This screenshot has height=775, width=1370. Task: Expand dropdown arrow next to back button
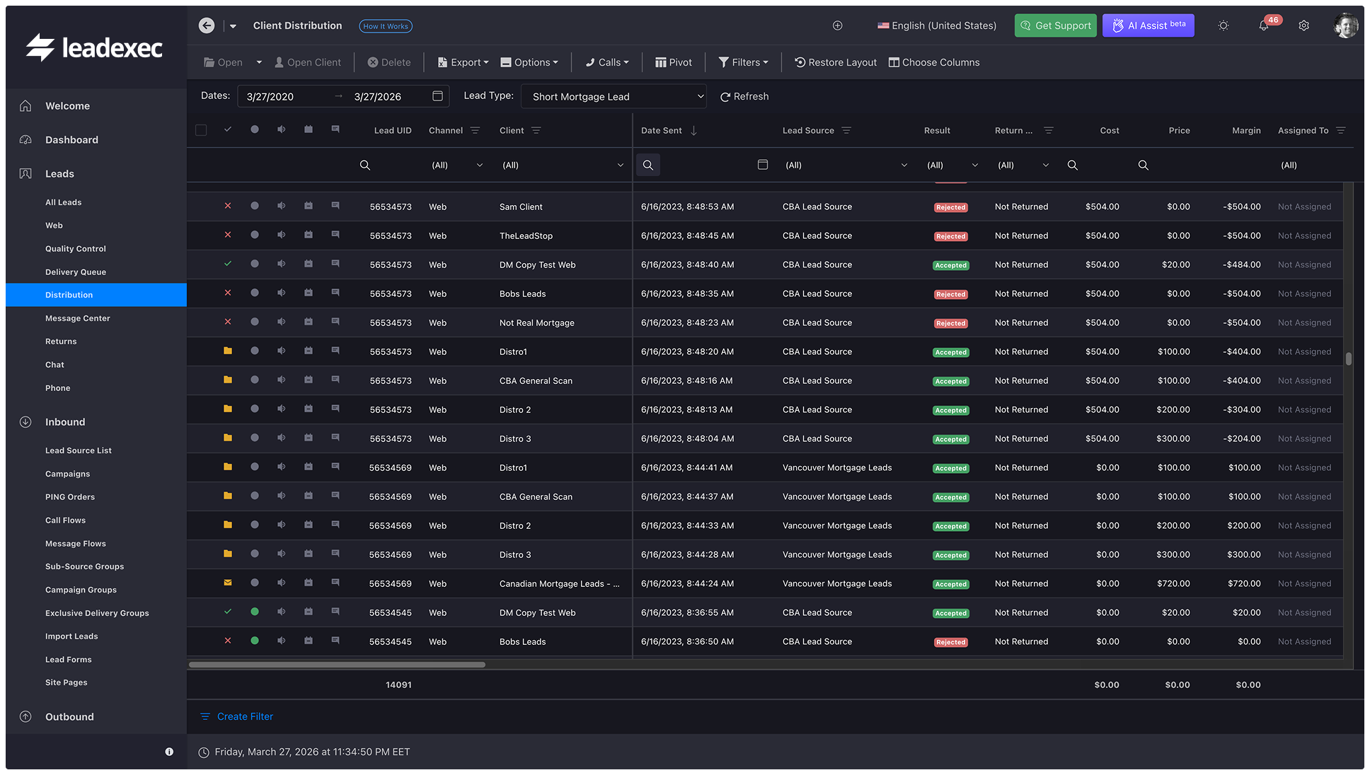pos(233,26)
